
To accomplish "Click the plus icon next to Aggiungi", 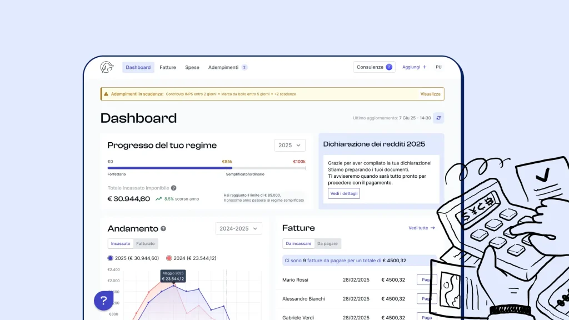I will click(x=424, y=67).
